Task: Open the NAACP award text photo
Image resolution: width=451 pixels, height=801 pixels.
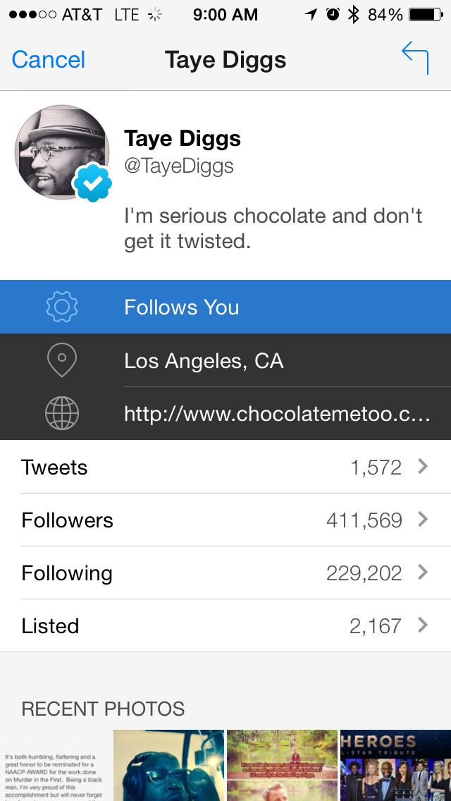Action: (55, 765)
